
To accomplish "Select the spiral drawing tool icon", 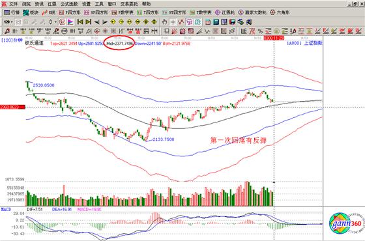I will 97,31.
